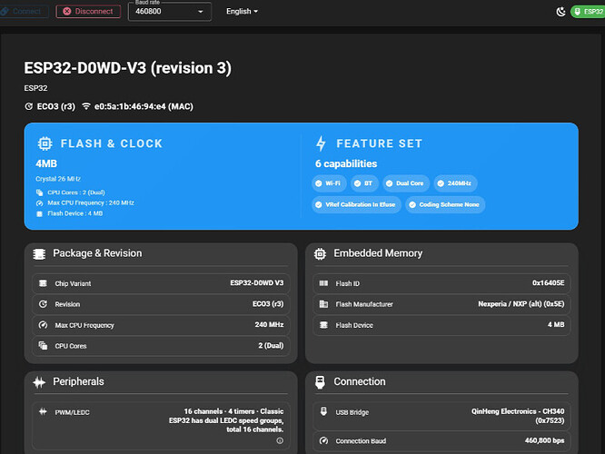Click the ECO3 (r3) text under the title
605x454 pixels.
(x=56, y=106)
